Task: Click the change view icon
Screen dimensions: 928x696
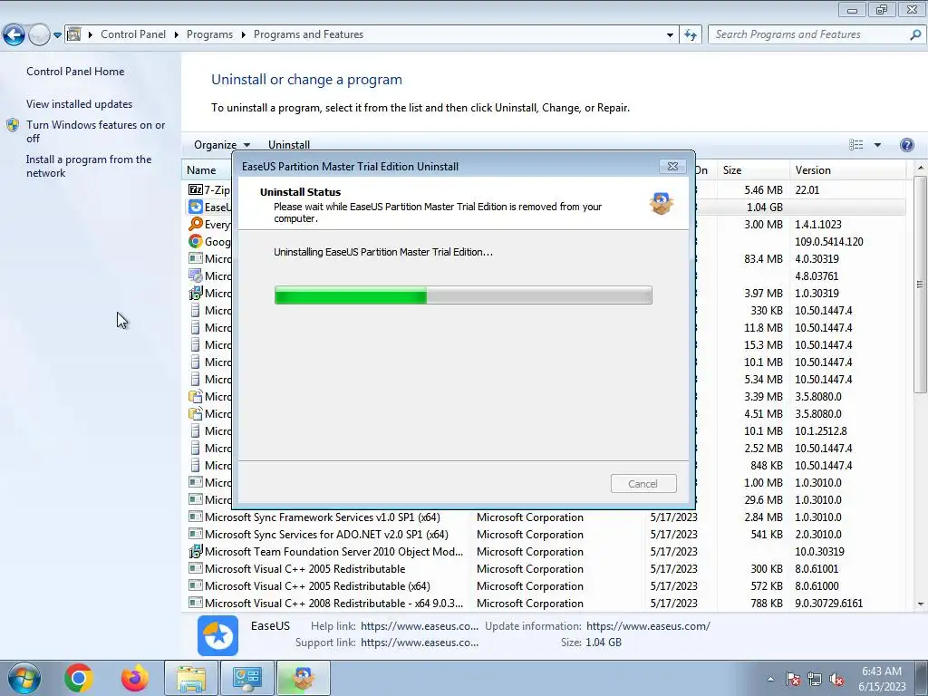Action: pyautogui.click(x=855, y=145)
